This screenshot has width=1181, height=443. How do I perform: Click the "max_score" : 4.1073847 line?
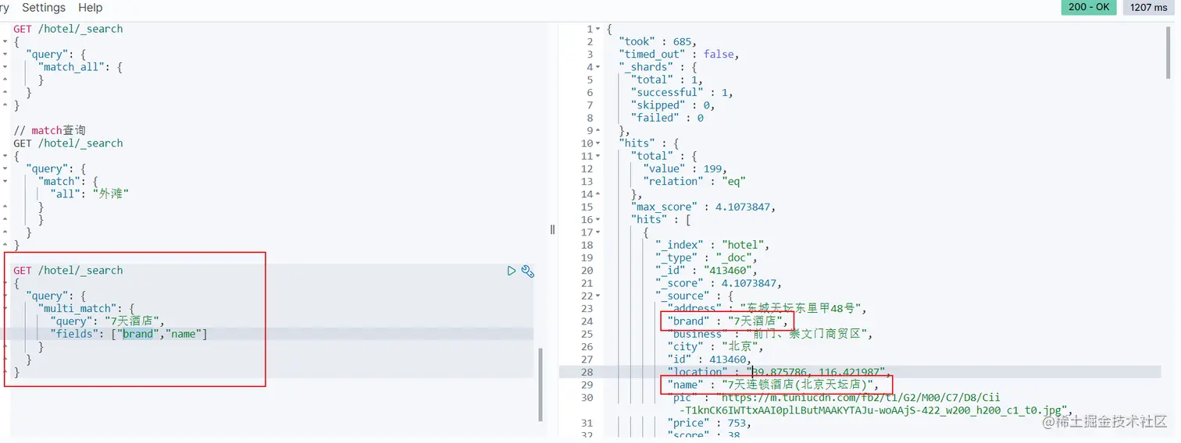703,207
